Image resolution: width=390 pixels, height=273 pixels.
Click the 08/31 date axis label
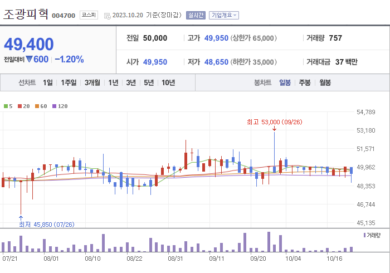point(175,259)
